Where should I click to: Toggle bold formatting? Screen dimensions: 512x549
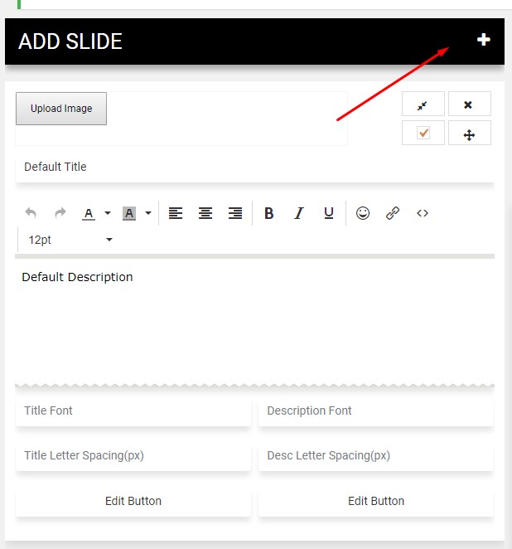(269, 213)
